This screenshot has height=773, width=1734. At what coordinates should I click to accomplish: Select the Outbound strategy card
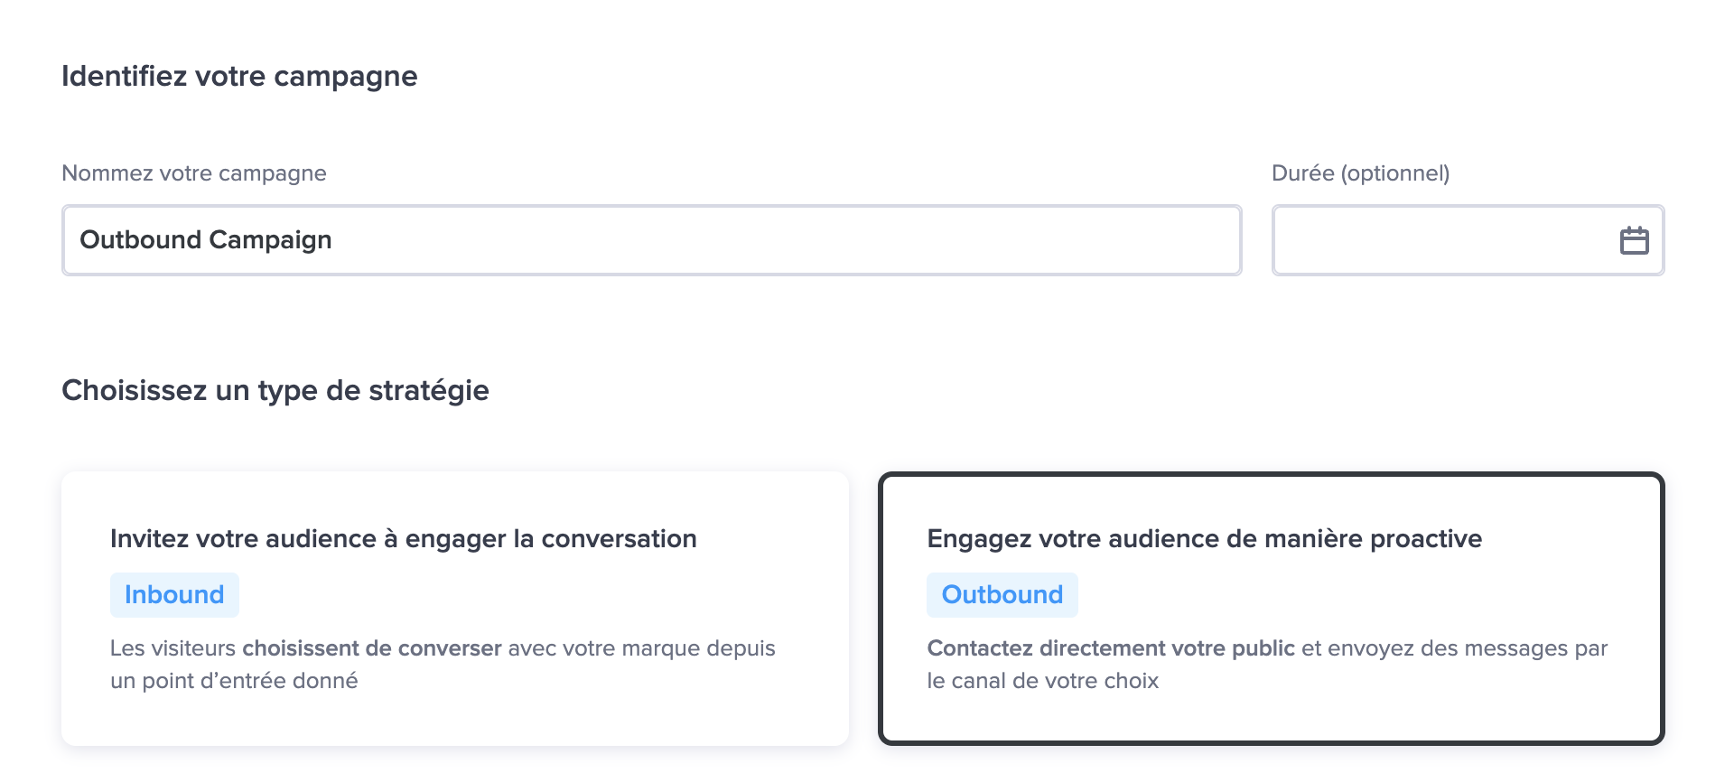(x=1272, y=609)
